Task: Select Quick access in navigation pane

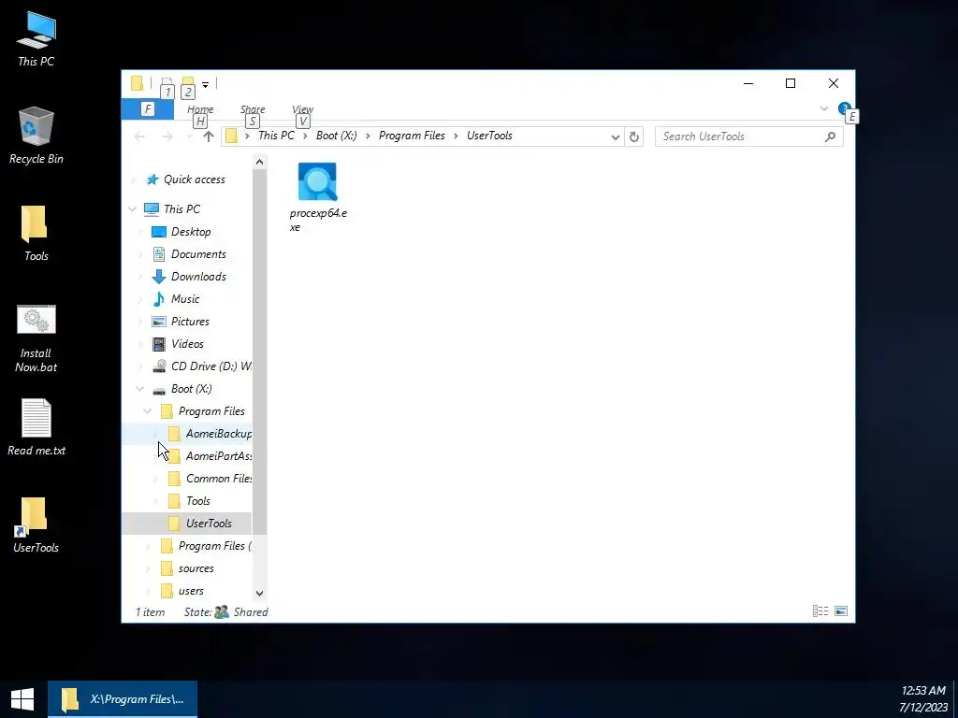Action: 194,179
